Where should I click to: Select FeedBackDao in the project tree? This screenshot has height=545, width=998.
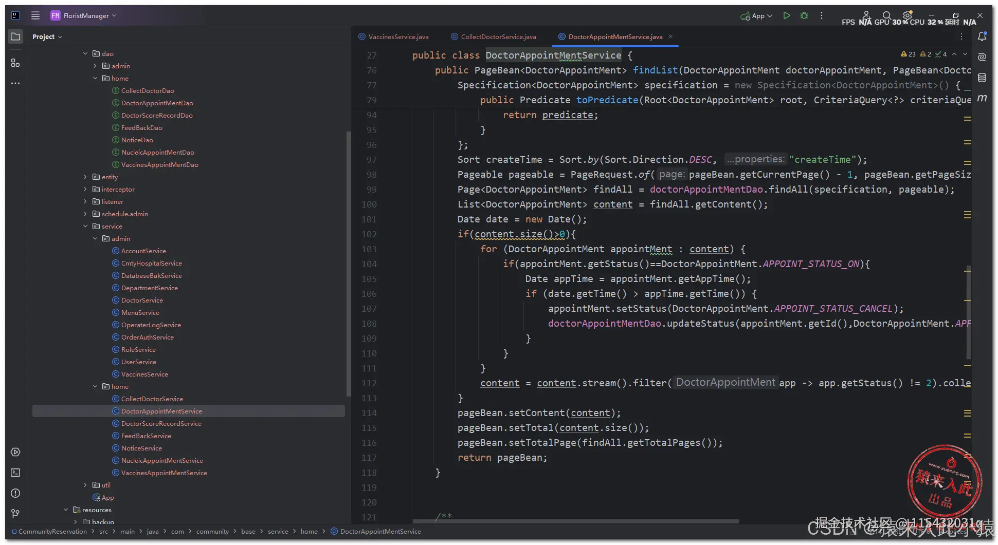click(x=142, y=127)
